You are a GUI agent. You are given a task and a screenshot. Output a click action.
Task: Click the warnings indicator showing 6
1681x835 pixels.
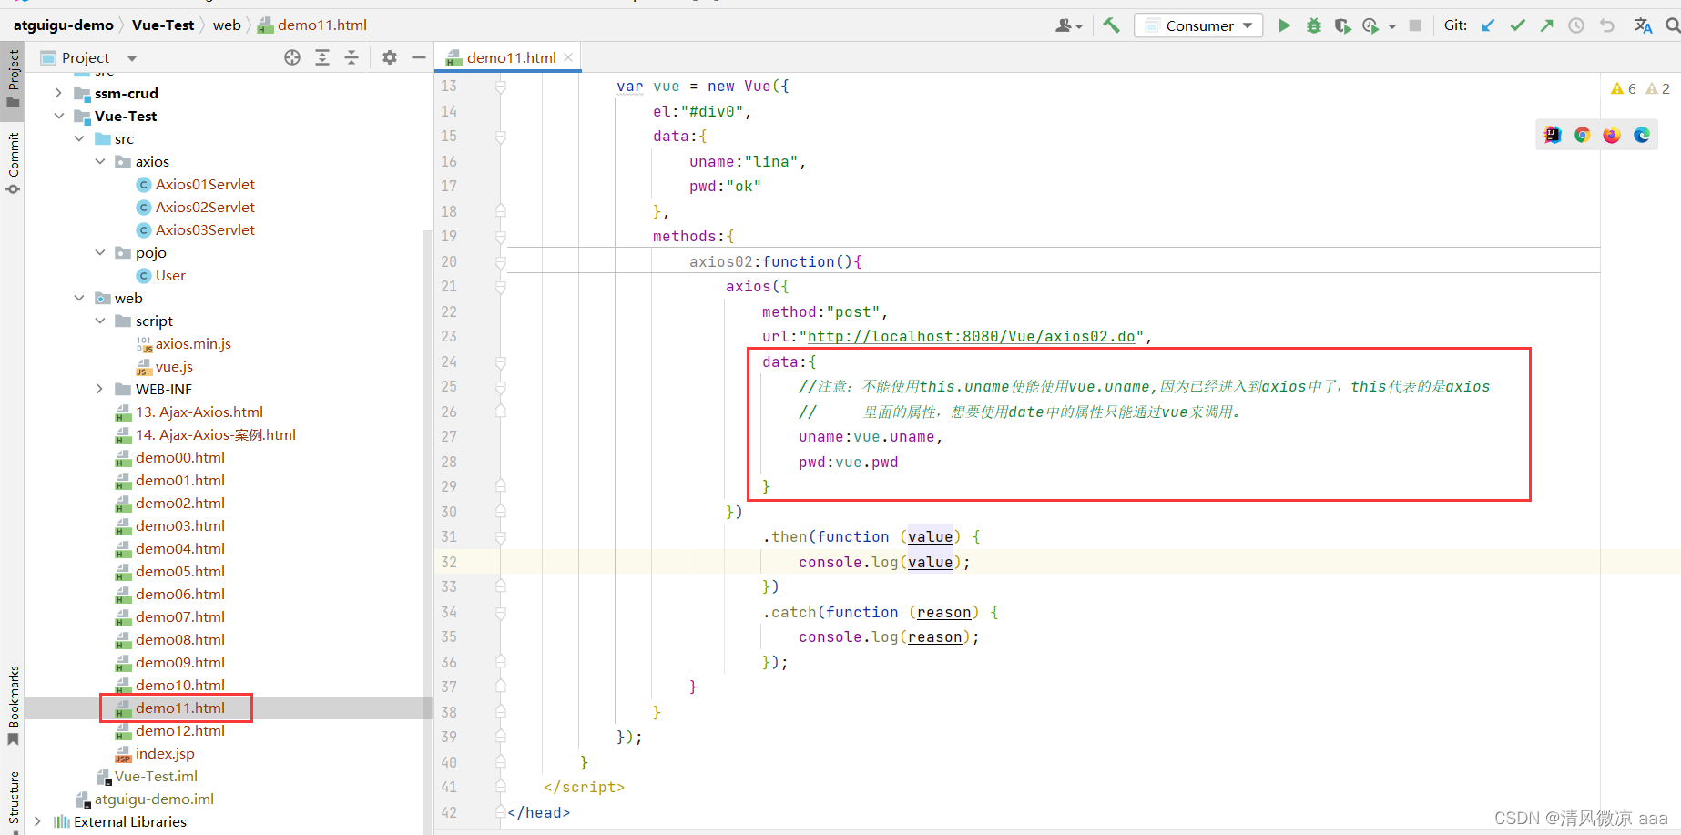1624,88
